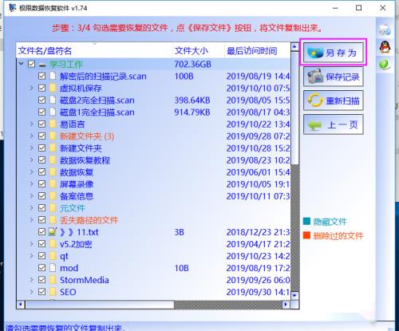Open the cloud icon in right sidebar
Screen dimensions: 399x331
click(x=385, y=30)
